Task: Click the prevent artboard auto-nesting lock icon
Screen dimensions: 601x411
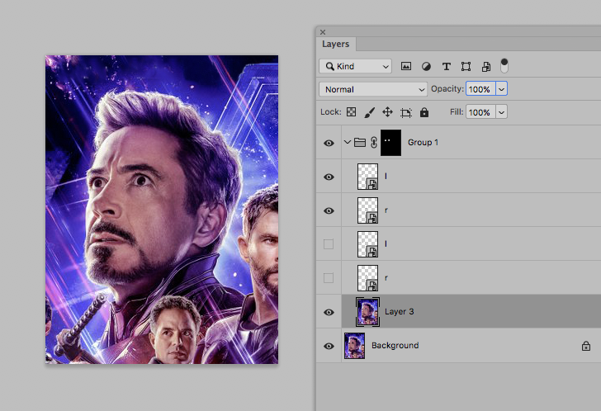Action: (406, 112)
